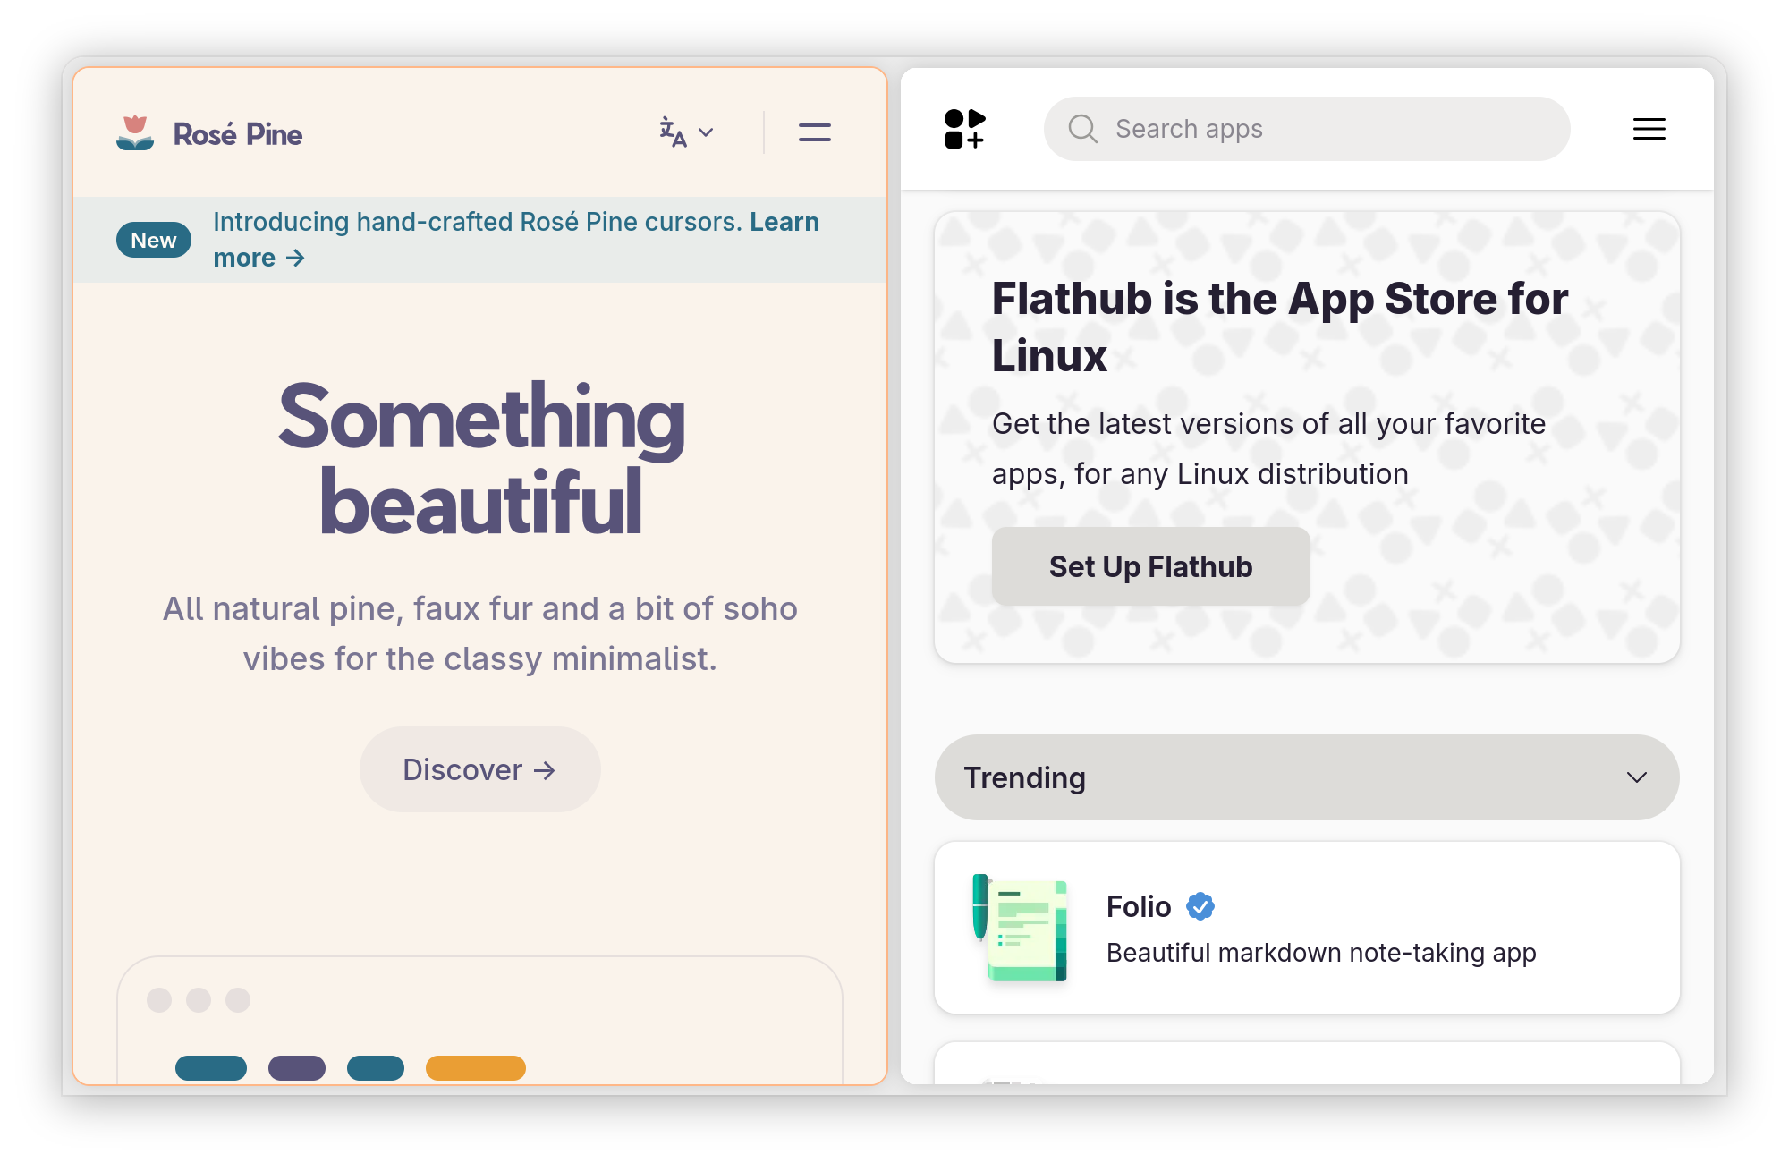Click the Flathub logo icon

pos(964,129)
